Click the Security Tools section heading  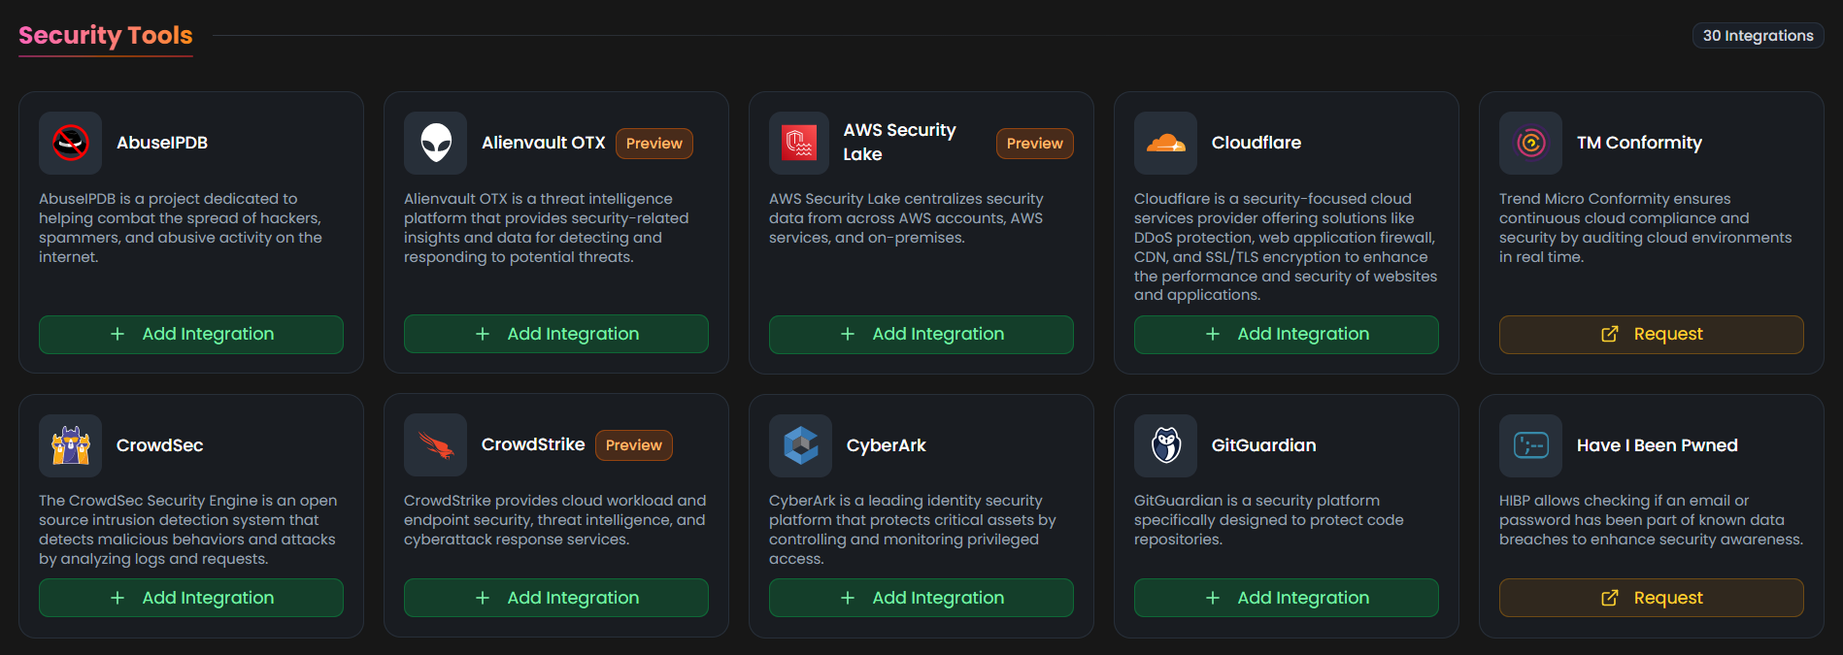pos(106,36)
